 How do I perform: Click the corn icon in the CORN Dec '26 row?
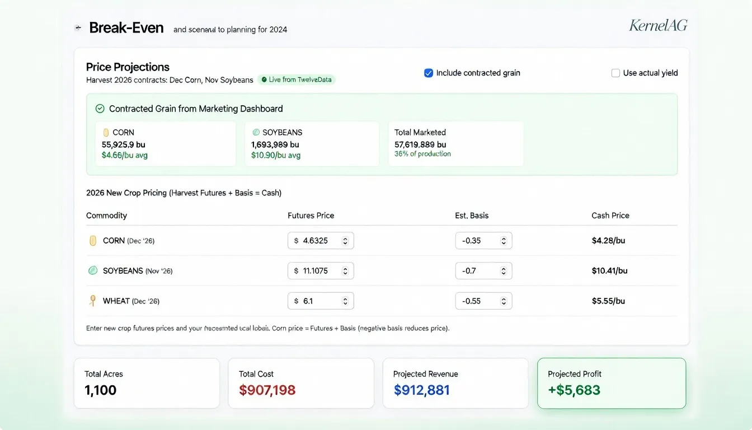pos(93,241)
